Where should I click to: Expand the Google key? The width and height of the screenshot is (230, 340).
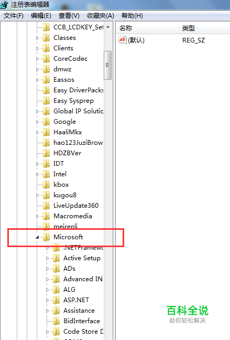(x=37, y=122)
